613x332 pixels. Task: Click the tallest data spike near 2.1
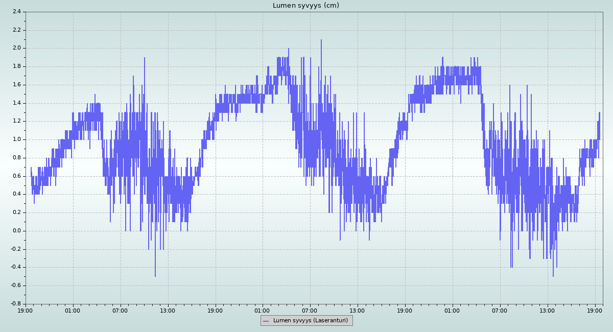321,41
